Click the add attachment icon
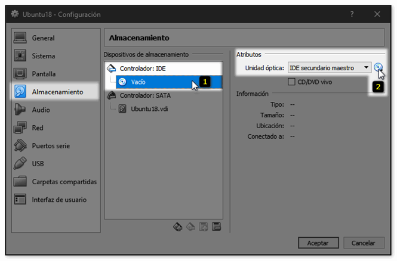The width and height of the screenshot is (397, 261). click(204, 226)
